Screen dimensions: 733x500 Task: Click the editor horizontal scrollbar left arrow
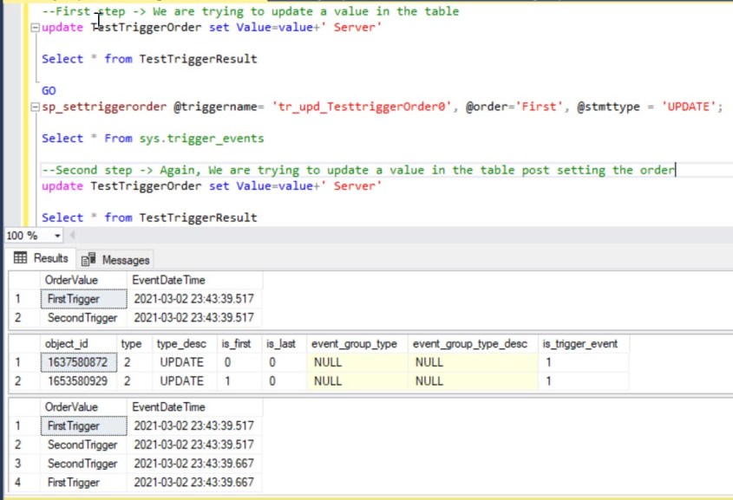75,236
